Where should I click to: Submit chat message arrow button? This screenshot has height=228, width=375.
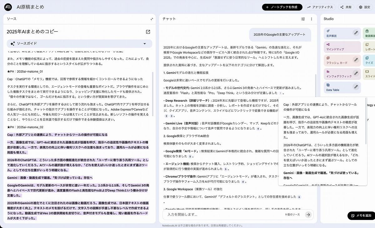[x=308, y=215]
